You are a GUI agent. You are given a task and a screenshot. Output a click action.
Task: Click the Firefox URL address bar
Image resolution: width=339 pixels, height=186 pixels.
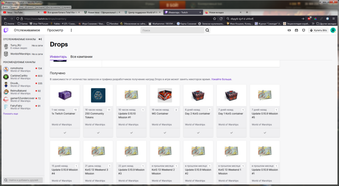(x=117, y=19)
